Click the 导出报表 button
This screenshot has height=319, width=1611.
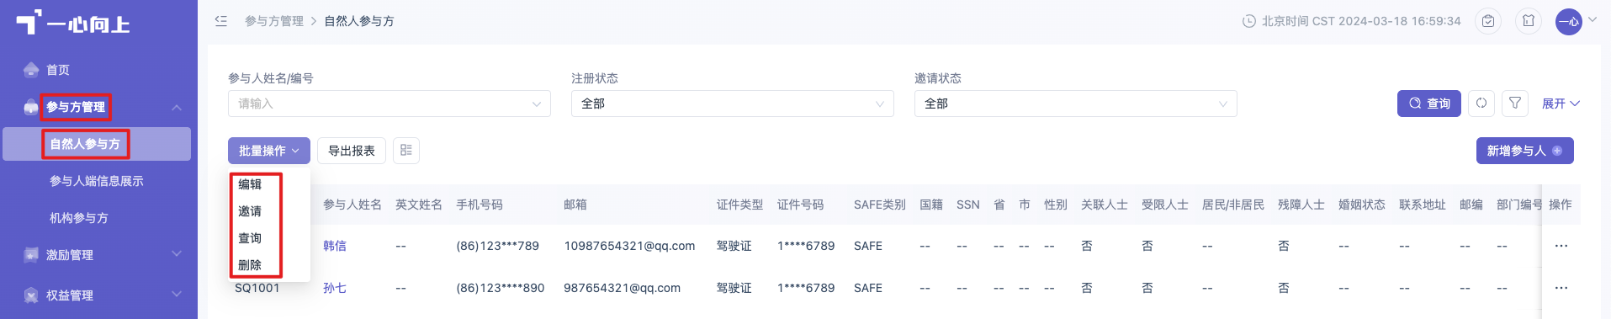[x=352, y=151]
